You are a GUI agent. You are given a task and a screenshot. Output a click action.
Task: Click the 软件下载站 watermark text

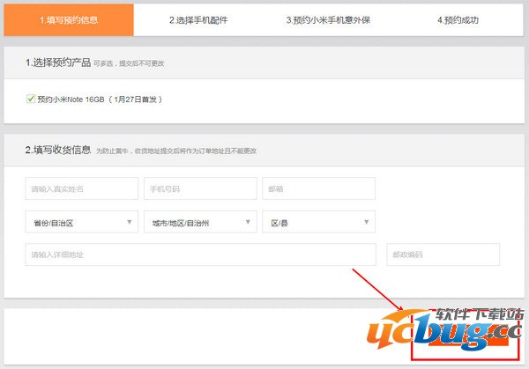[481, 315]
